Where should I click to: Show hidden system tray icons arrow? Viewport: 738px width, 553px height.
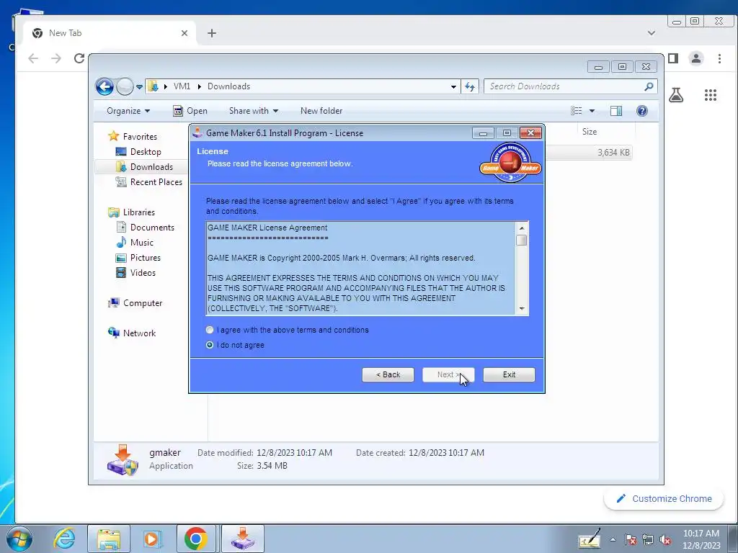tap(613, 540)
